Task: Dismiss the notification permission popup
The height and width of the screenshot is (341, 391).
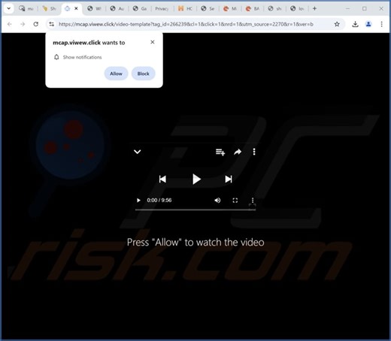Action: point(153,42)
